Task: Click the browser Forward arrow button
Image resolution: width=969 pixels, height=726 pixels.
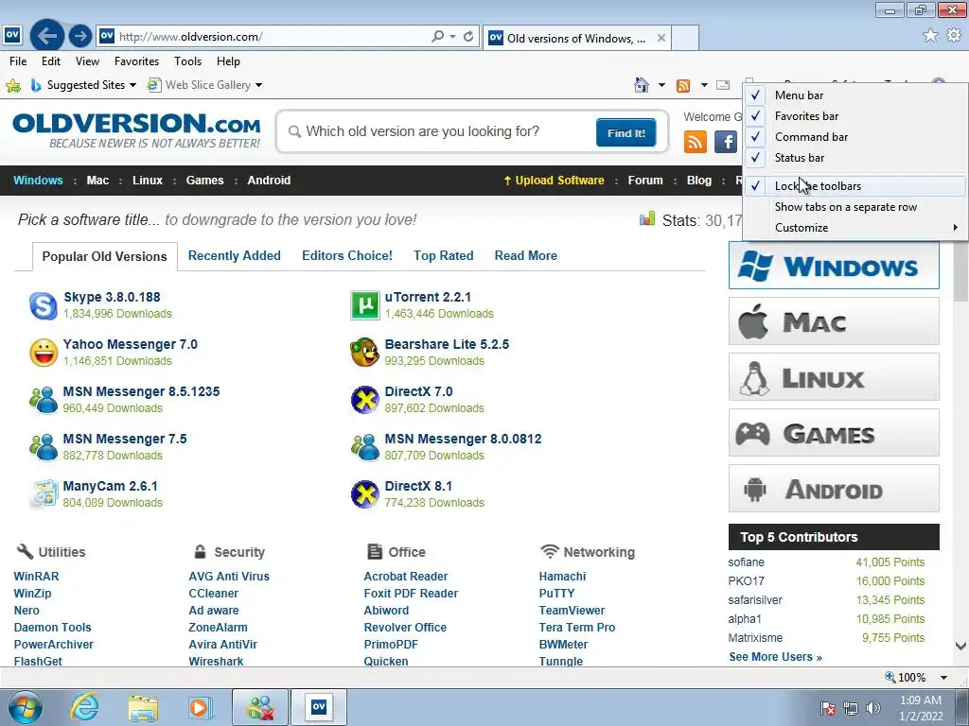Action: tap(79, 36)
